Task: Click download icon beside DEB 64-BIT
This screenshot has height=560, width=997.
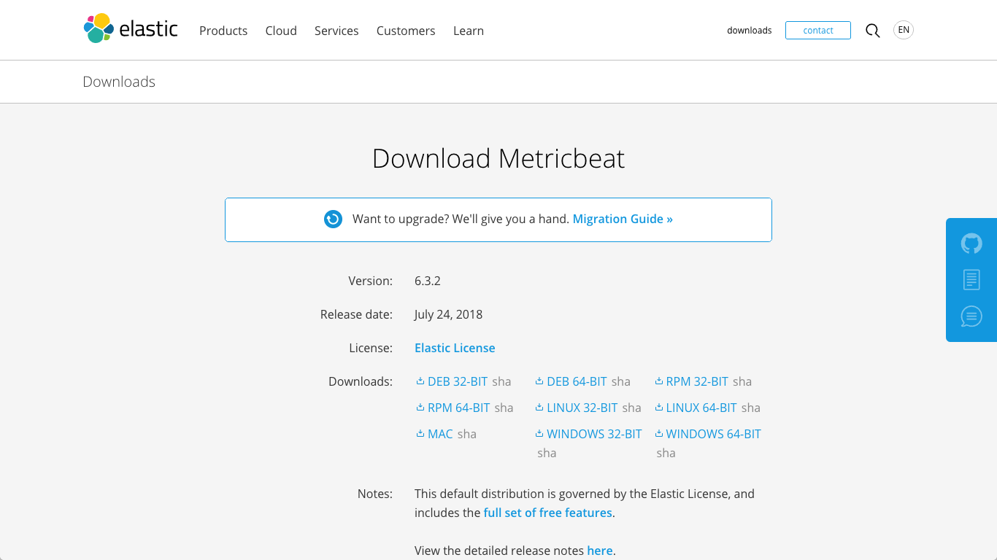Action: [539, 381]
